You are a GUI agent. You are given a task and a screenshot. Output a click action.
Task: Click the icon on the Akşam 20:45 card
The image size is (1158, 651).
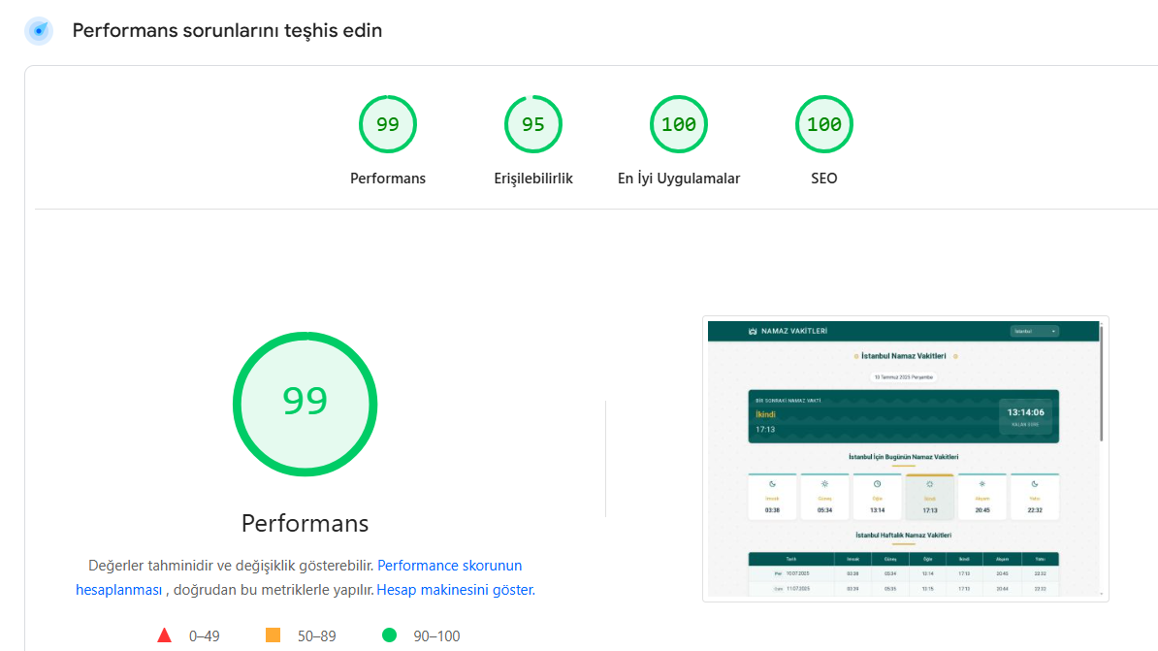[x=982, y=484]
